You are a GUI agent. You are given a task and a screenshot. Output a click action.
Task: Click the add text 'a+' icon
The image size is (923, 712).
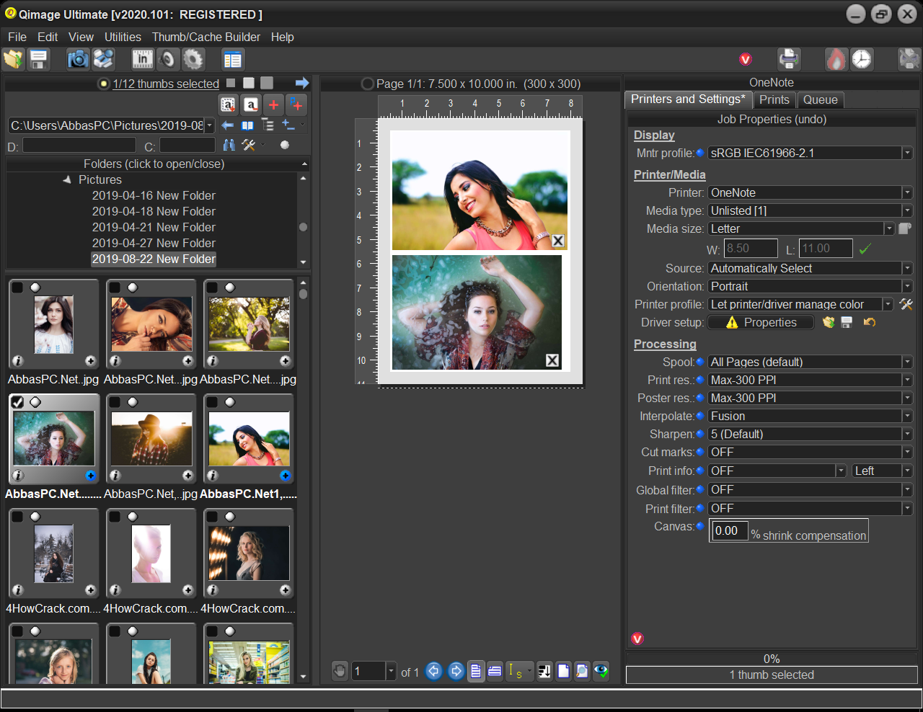[229, 105]
